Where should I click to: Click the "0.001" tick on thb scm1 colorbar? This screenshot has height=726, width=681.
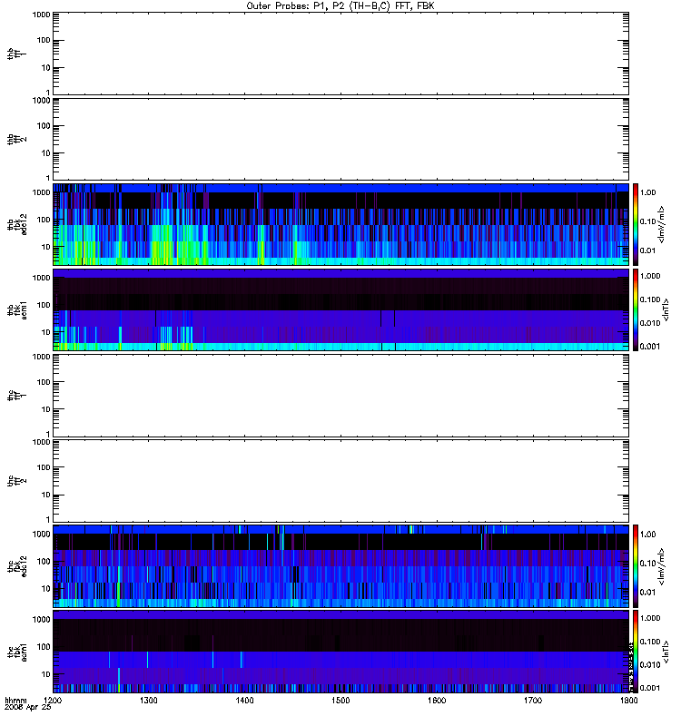tap(650, 347)
